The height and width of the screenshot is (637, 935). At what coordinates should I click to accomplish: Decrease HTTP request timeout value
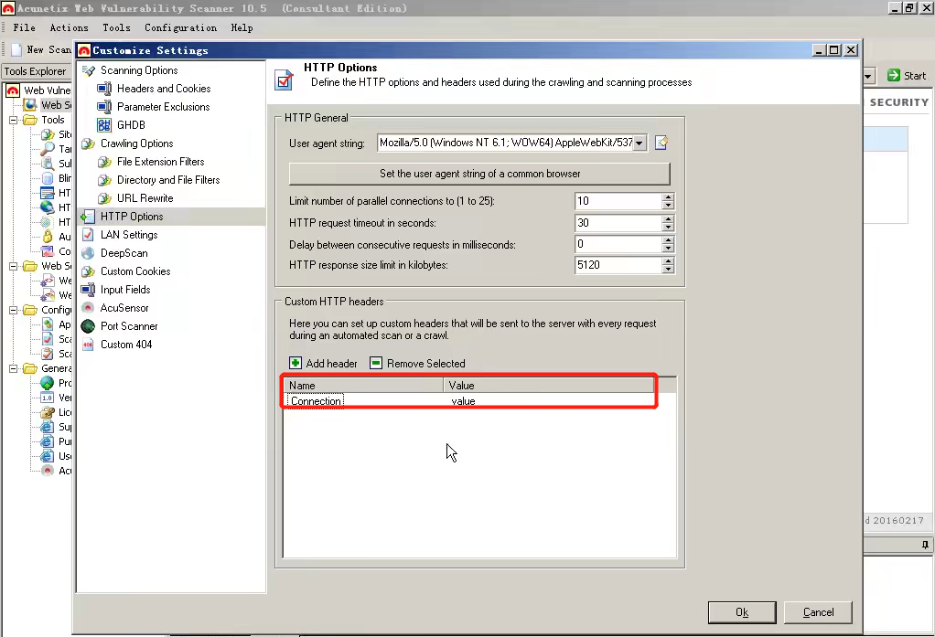tap(668, 227)
